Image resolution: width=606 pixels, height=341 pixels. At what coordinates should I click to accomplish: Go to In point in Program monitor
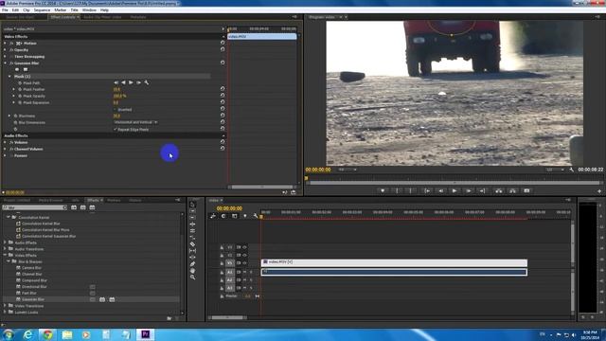click(x=427, y=190)
